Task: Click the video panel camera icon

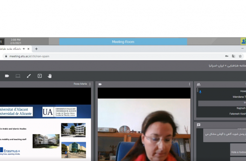Action: pyautogui.click(x=100, y=84)
